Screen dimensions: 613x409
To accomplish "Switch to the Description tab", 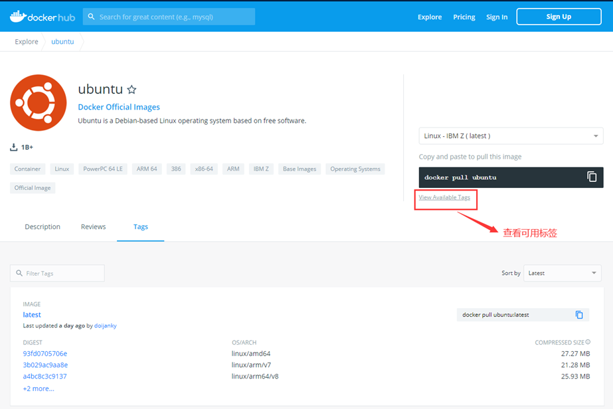I will tap(43, 227).
